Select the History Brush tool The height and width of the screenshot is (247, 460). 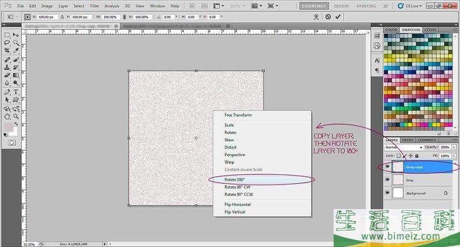(16, 68)
